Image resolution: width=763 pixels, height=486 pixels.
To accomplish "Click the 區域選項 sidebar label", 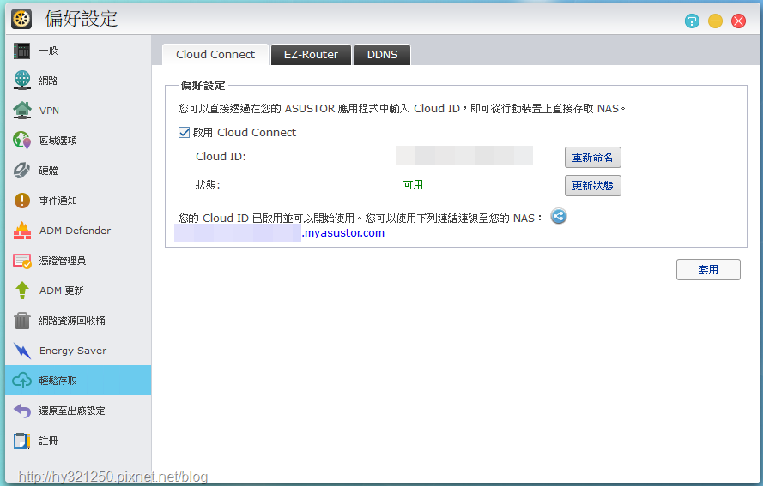I will (x=58, y=141).
